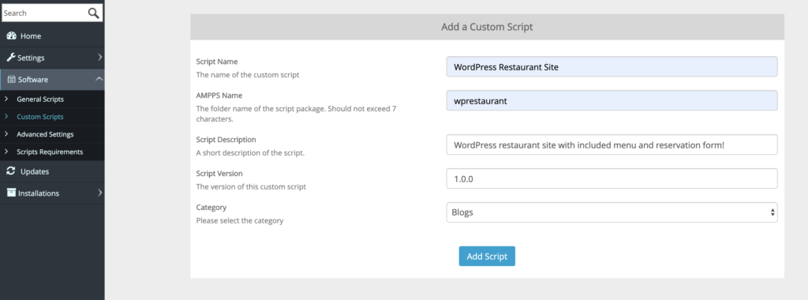Expand the Installations menu chevron
The image size is (808, 300).
[x=99, y=193]
